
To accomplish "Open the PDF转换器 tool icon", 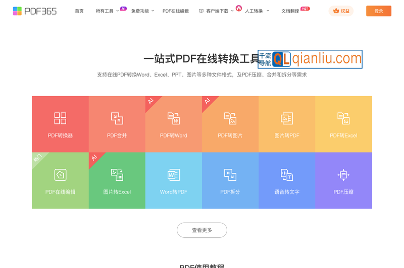I will coord(60,118).
